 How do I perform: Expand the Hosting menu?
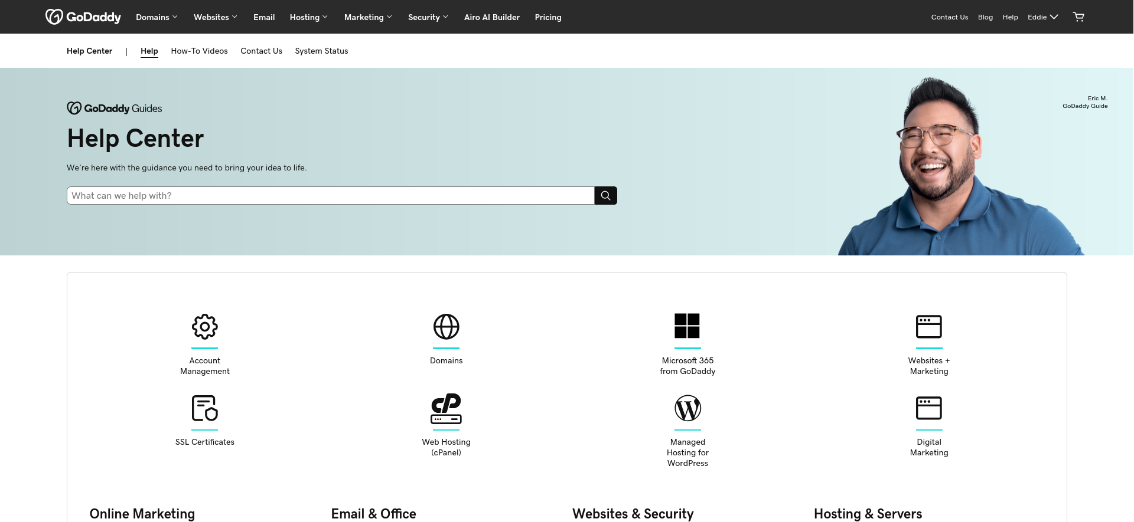point(308,17)
